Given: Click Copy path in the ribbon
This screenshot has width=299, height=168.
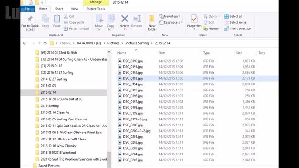Looking at the screenshot, I should 74,22.
